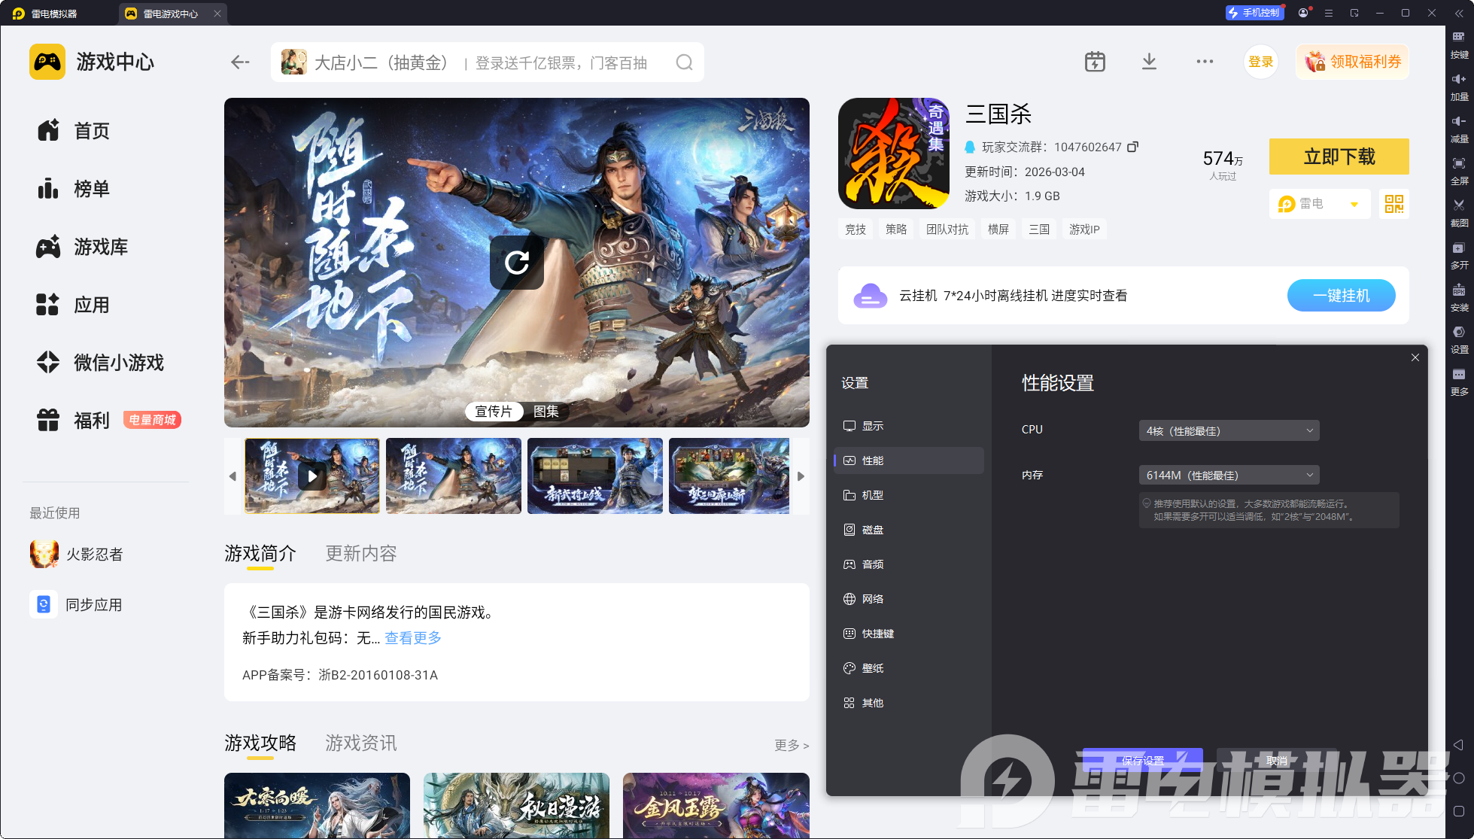Go back with the arrow icon
This screenshot has height=839, width=1474.
[240, 62]
